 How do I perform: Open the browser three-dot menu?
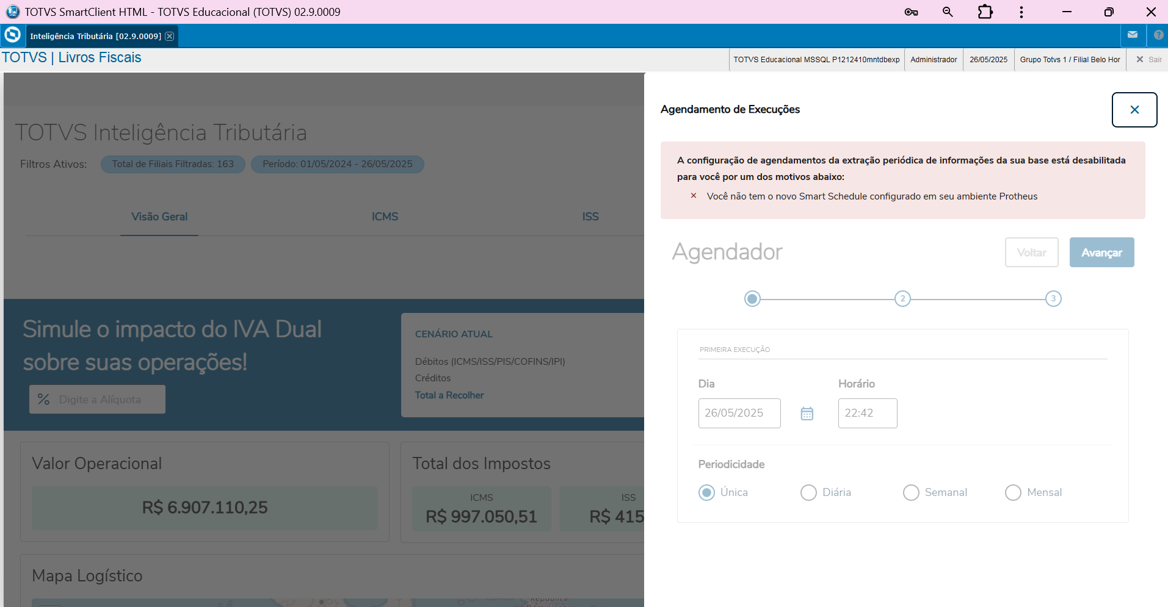[x=1021, y=12]
